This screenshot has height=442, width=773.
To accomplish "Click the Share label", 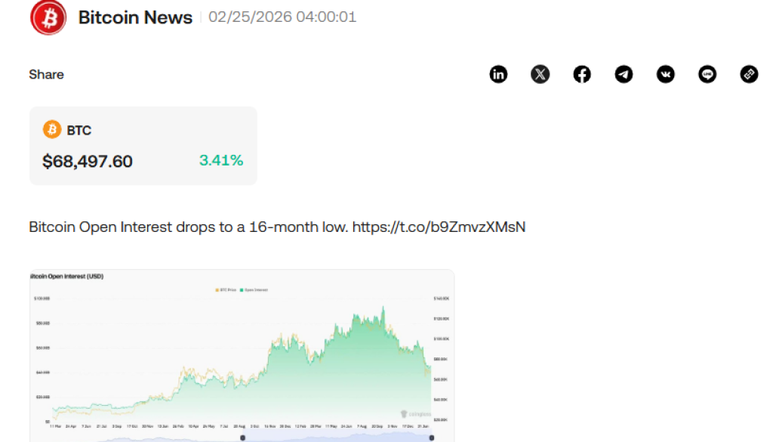I will point(46,74).
